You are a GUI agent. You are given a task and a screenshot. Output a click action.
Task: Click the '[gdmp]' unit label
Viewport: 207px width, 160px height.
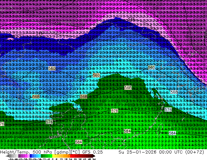pyautogui.click(x=63, y=152)
